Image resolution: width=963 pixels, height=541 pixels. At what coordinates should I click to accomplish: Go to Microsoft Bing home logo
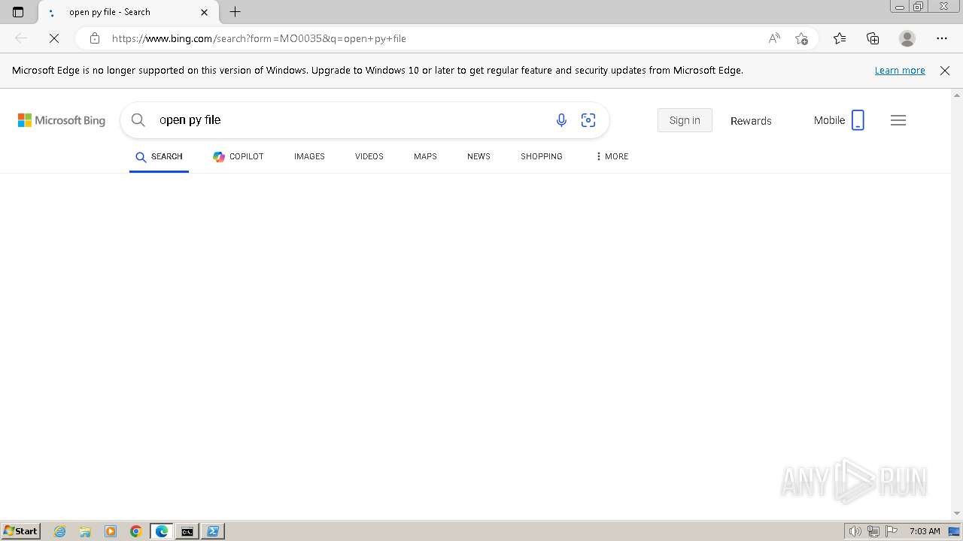[x=62, y=120]
